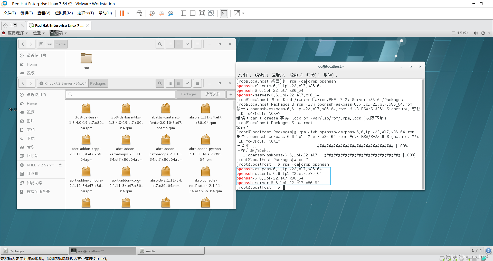The height and width of the screenshot is (261, 493).
Task: Open terminal 搜索(S) menu
Action: (296, 75)
